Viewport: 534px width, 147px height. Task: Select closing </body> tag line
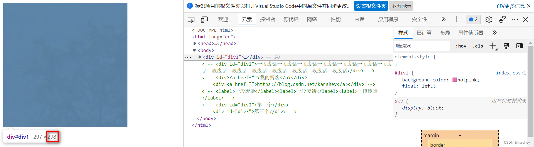tap(206, 118)
